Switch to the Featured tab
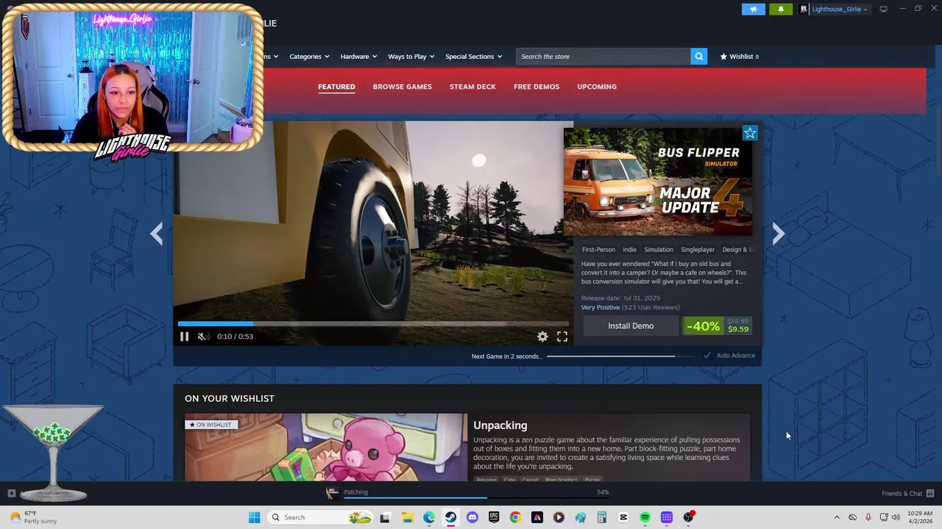This screenshot has width=942, height=529. point(336,87)
